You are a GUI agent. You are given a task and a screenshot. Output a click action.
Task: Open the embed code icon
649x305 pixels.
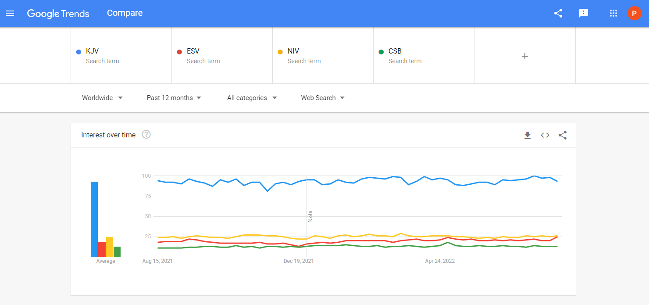545,135
